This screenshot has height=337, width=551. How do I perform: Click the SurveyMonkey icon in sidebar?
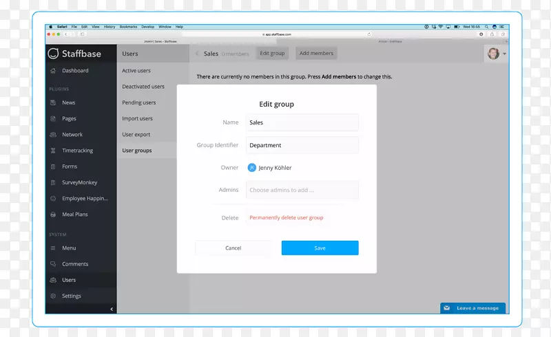(53, 182)
